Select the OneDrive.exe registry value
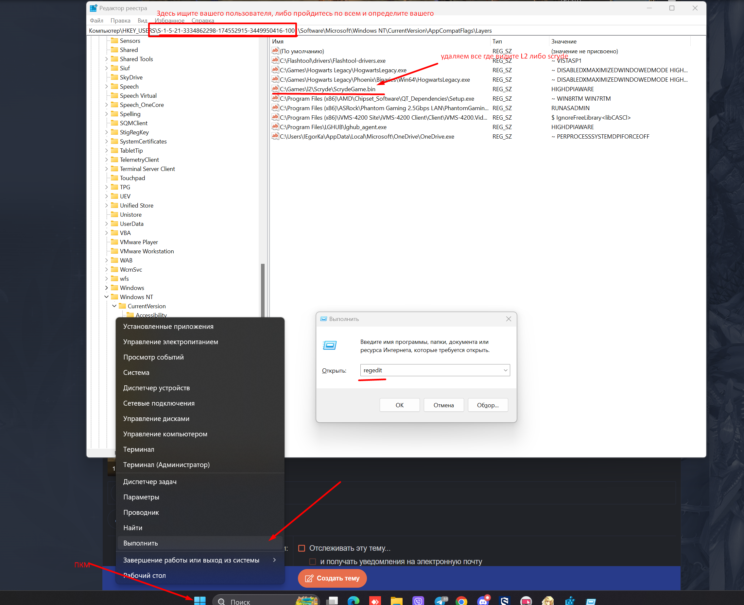744x605 pixels. (367, 137)
